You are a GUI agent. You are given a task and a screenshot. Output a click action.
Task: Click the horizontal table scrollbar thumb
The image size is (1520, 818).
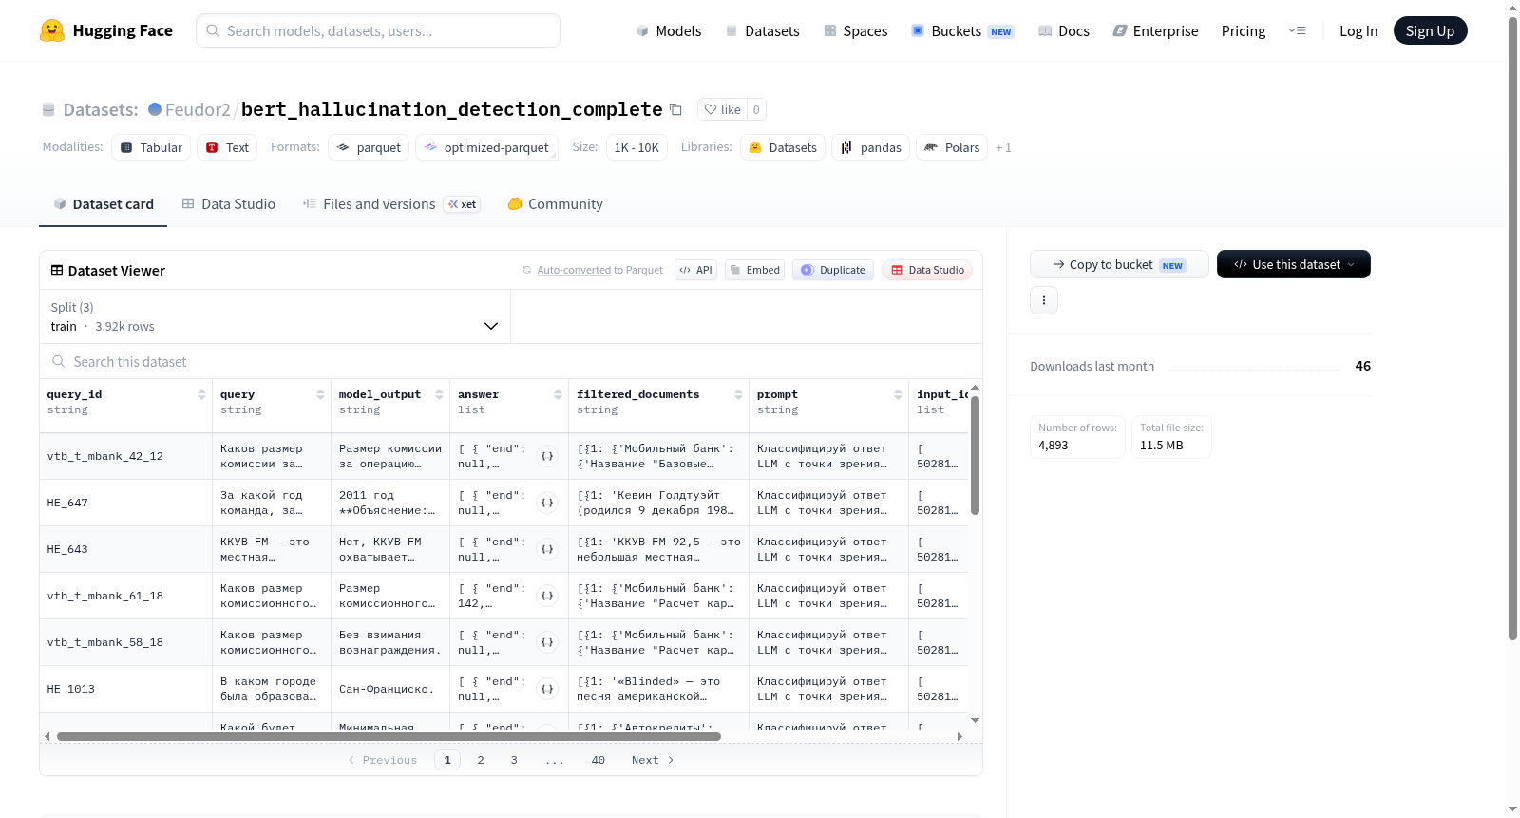click(389, 736)
